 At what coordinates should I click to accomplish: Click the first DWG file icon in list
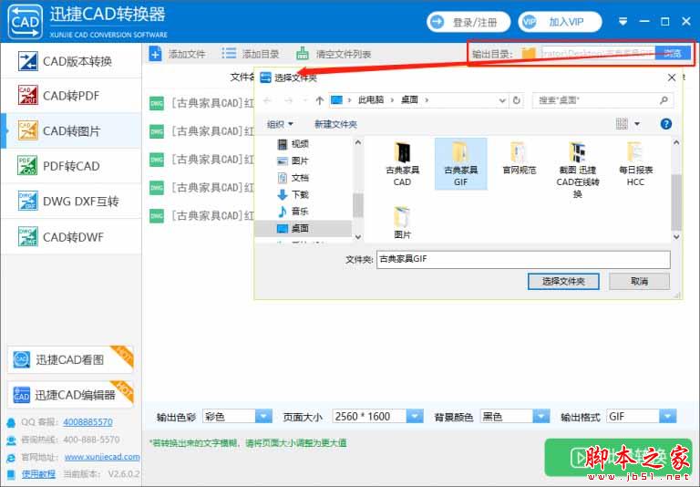coord(156,103)
